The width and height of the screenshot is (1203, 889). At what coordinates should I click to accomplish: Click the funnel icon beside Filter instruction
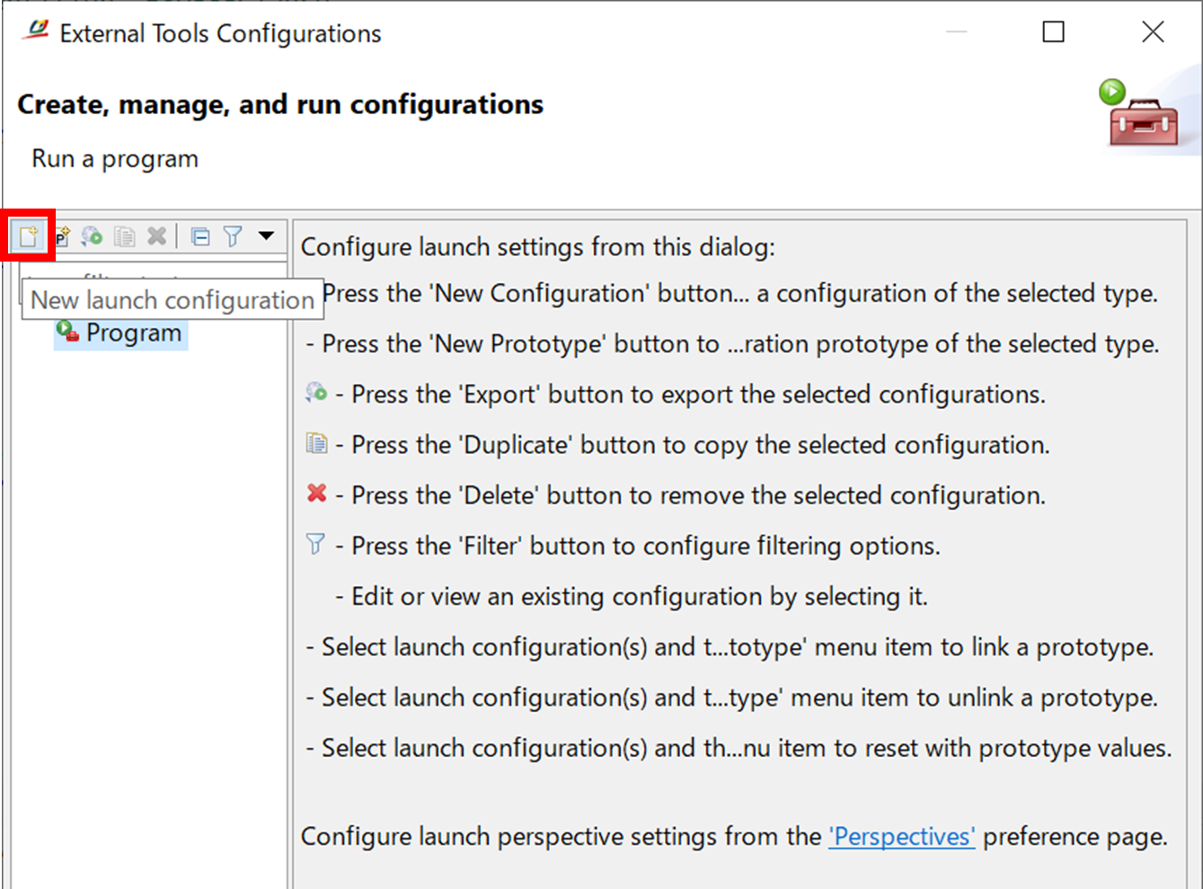(x=315, y=544)
